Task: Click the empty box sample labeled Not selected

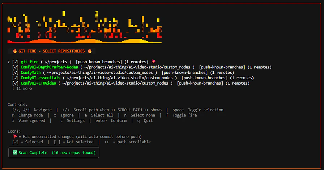Action: tap(57, 142)
